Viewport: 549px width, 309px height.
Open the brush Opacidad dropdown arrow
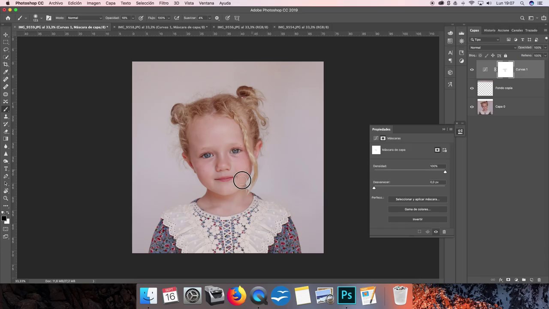pos(133,18)
